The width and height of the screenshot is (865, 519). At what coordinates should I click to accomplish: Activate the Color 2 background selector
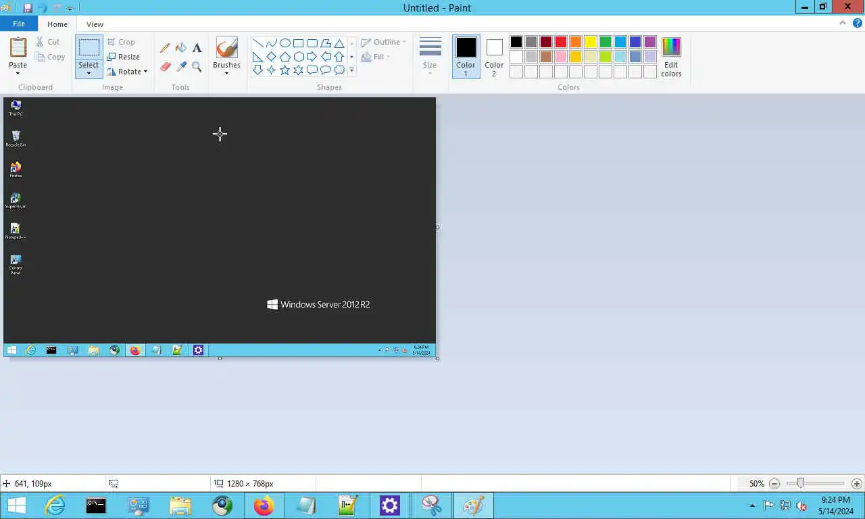click(494, 57)
